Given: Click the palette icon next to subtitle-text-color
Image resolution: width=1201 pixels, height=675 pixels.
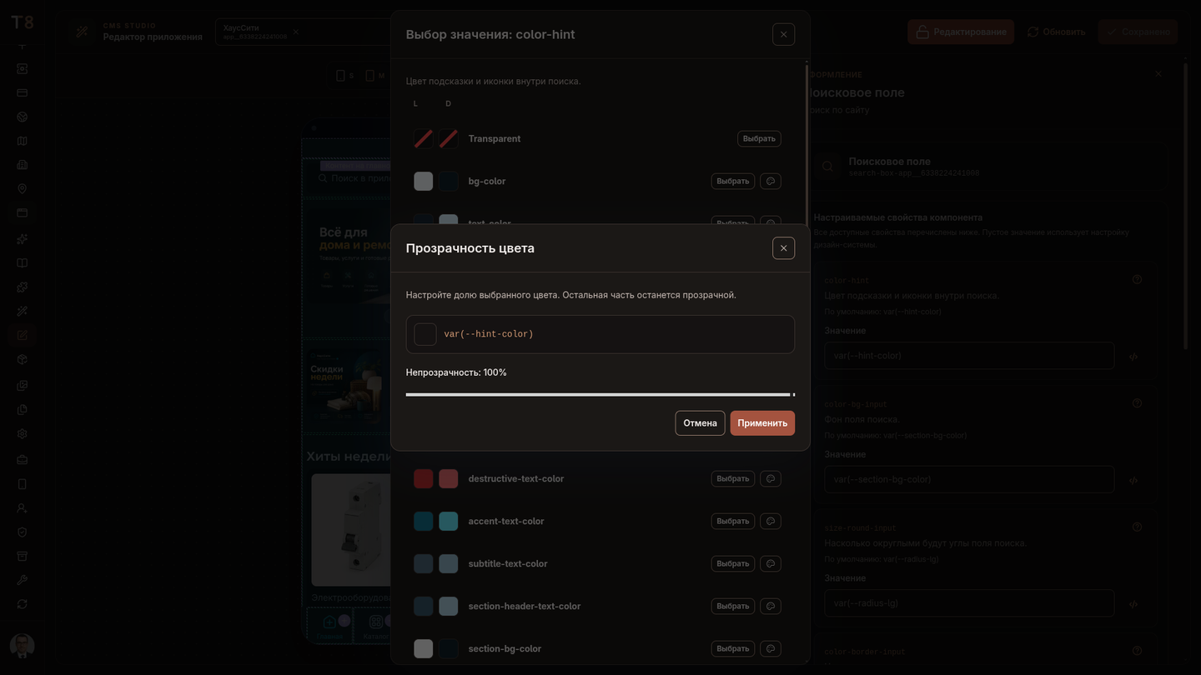Looking at the screenshot, I should [771, 563].
